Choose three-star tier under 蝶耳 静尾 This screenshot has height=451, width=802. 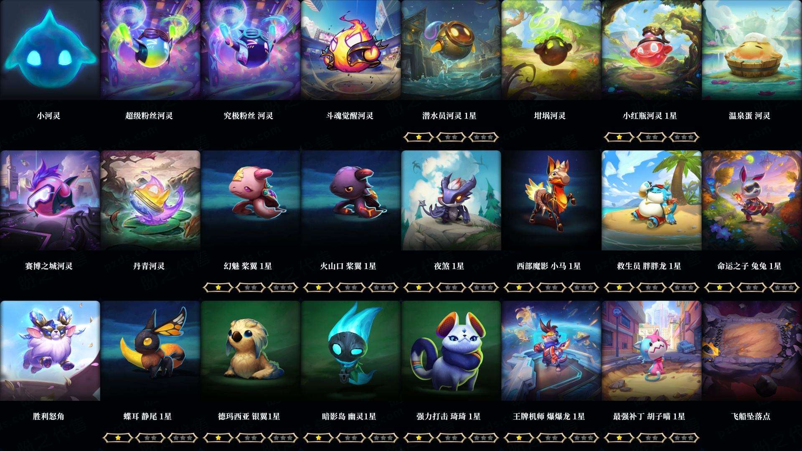[183, 438]
